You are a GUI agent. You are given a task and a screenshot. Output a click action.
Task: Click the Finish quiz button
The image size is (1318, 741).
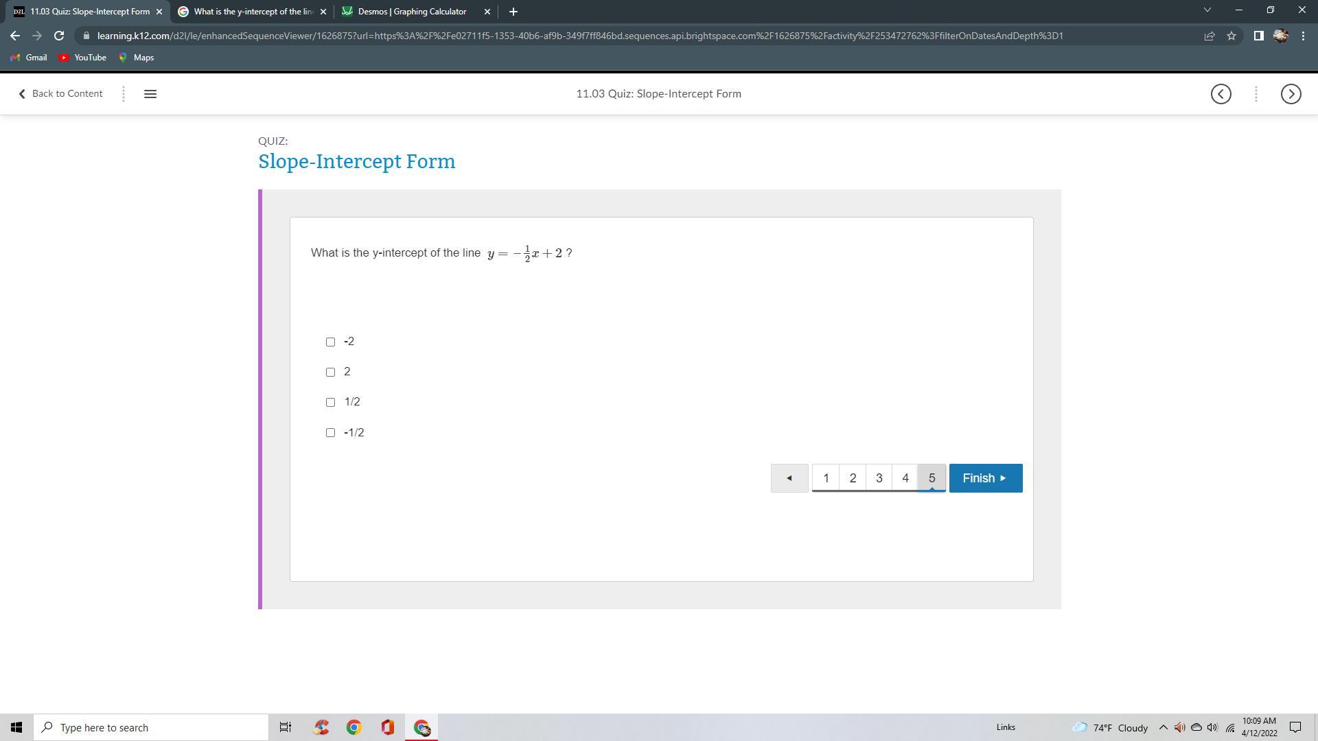click(x=985, y=478)
